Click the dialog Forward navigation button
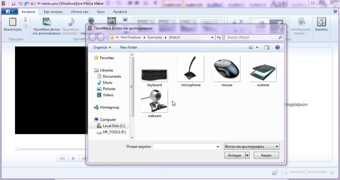Image resolution: width=340 pixels, height=180 pixels. [x=101, y=37]
